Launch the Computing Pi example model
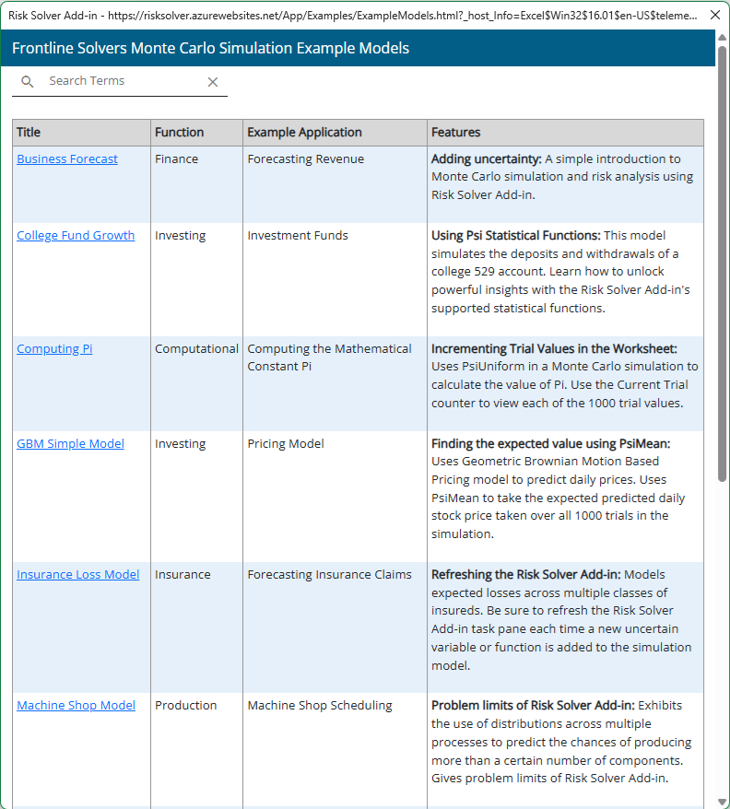Screen dimensions: 730x809 54,348
